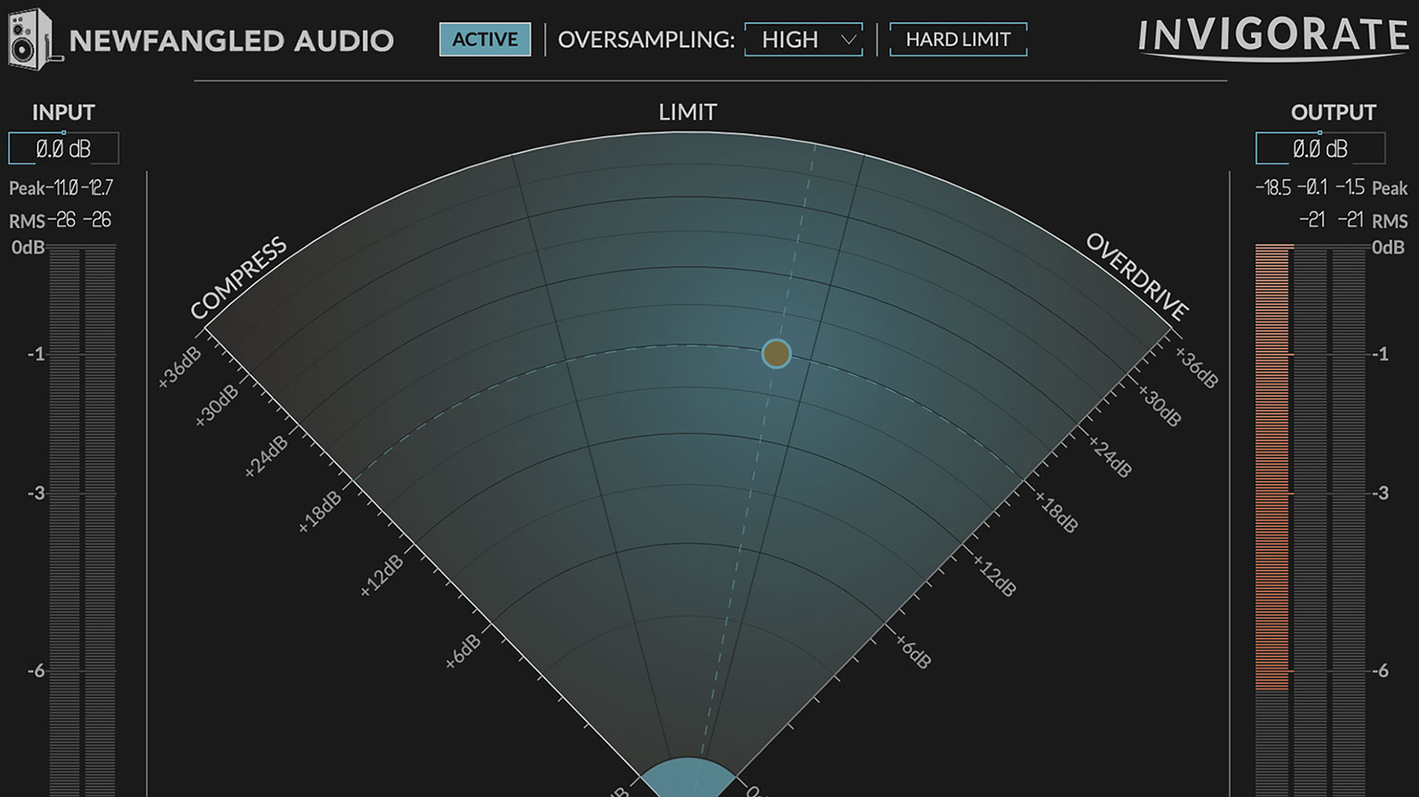Click the OVERDRIVE label on the right edge

point(1137,276)
